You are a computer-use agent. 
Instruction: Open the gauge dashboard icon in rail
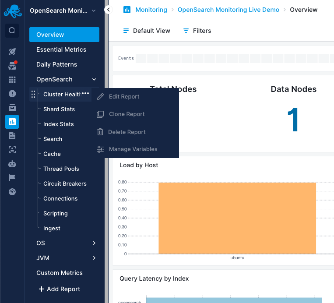(x=12, y=192)
